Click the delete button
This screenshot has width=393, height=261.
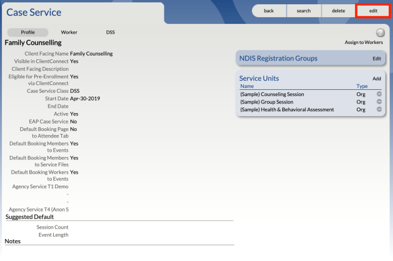pos(339,11)
